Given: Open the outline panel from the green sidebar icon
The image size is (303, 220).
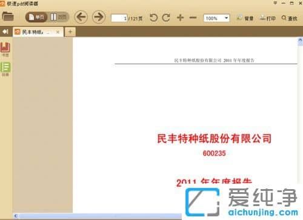Looking at the screenshot, I should 5,69.
